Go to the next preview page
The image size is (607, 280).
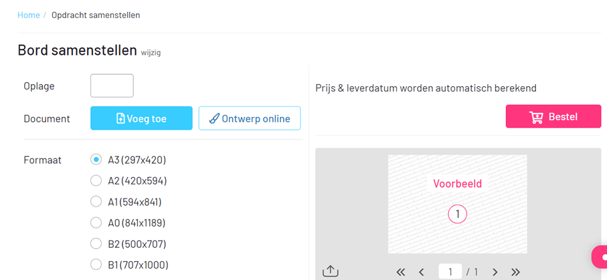tap(495, 272)
